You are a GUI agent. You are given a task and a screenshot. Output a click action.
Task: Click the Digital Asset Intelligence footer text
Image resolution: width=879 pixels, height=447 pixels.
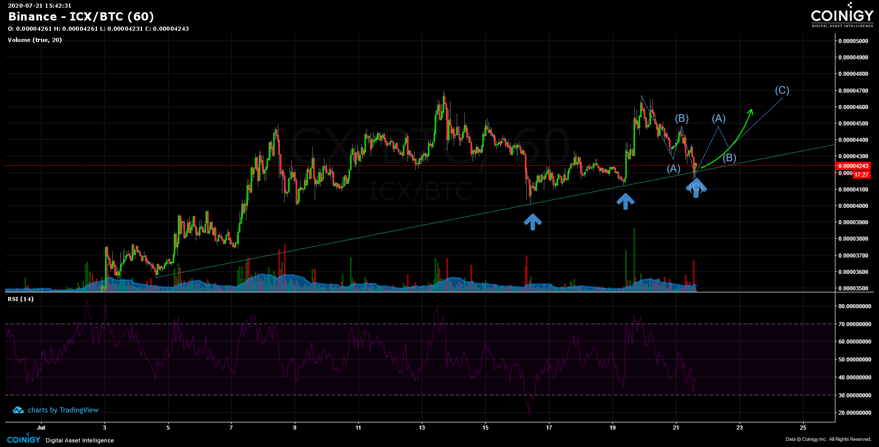coord(79,440)
